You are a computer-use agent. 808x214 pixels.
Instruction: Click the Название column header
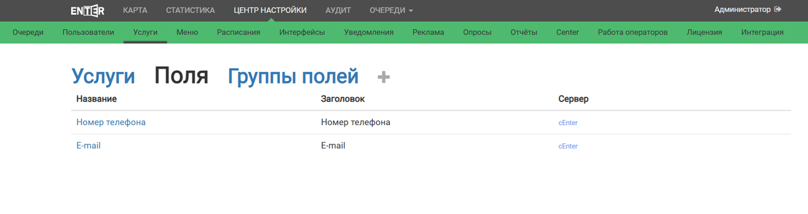coord(96,99)
